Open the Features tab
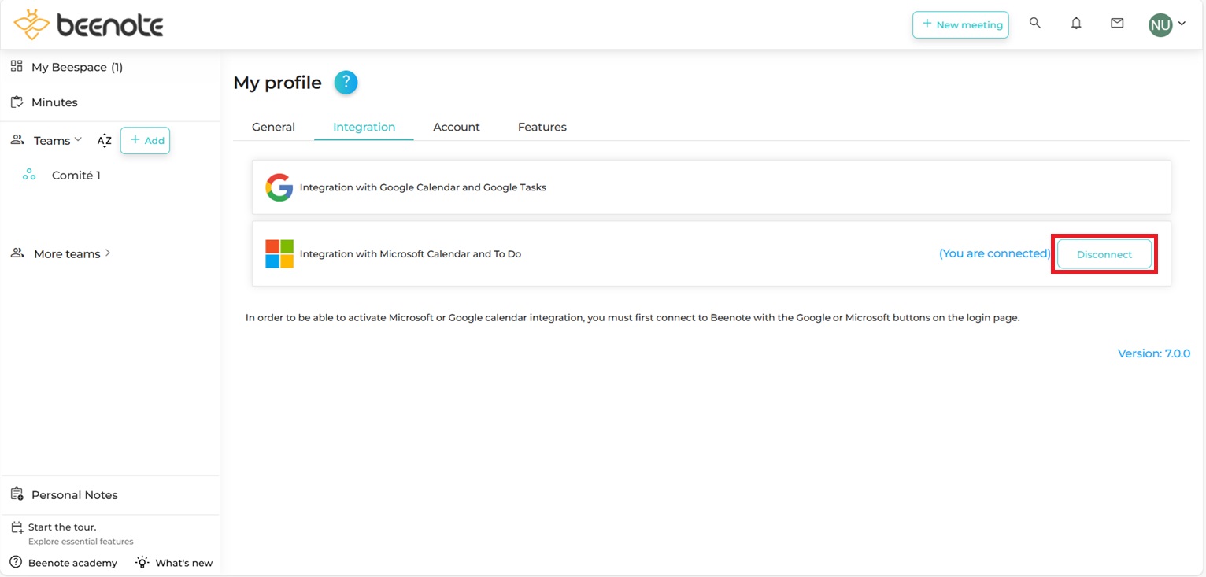The width and height of the screenshot is (1206, 577). (x=542, y=127)
